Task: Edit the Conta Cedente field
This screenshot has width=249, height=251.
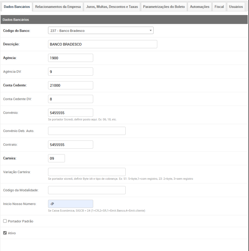Action: (x=70, y=85)
